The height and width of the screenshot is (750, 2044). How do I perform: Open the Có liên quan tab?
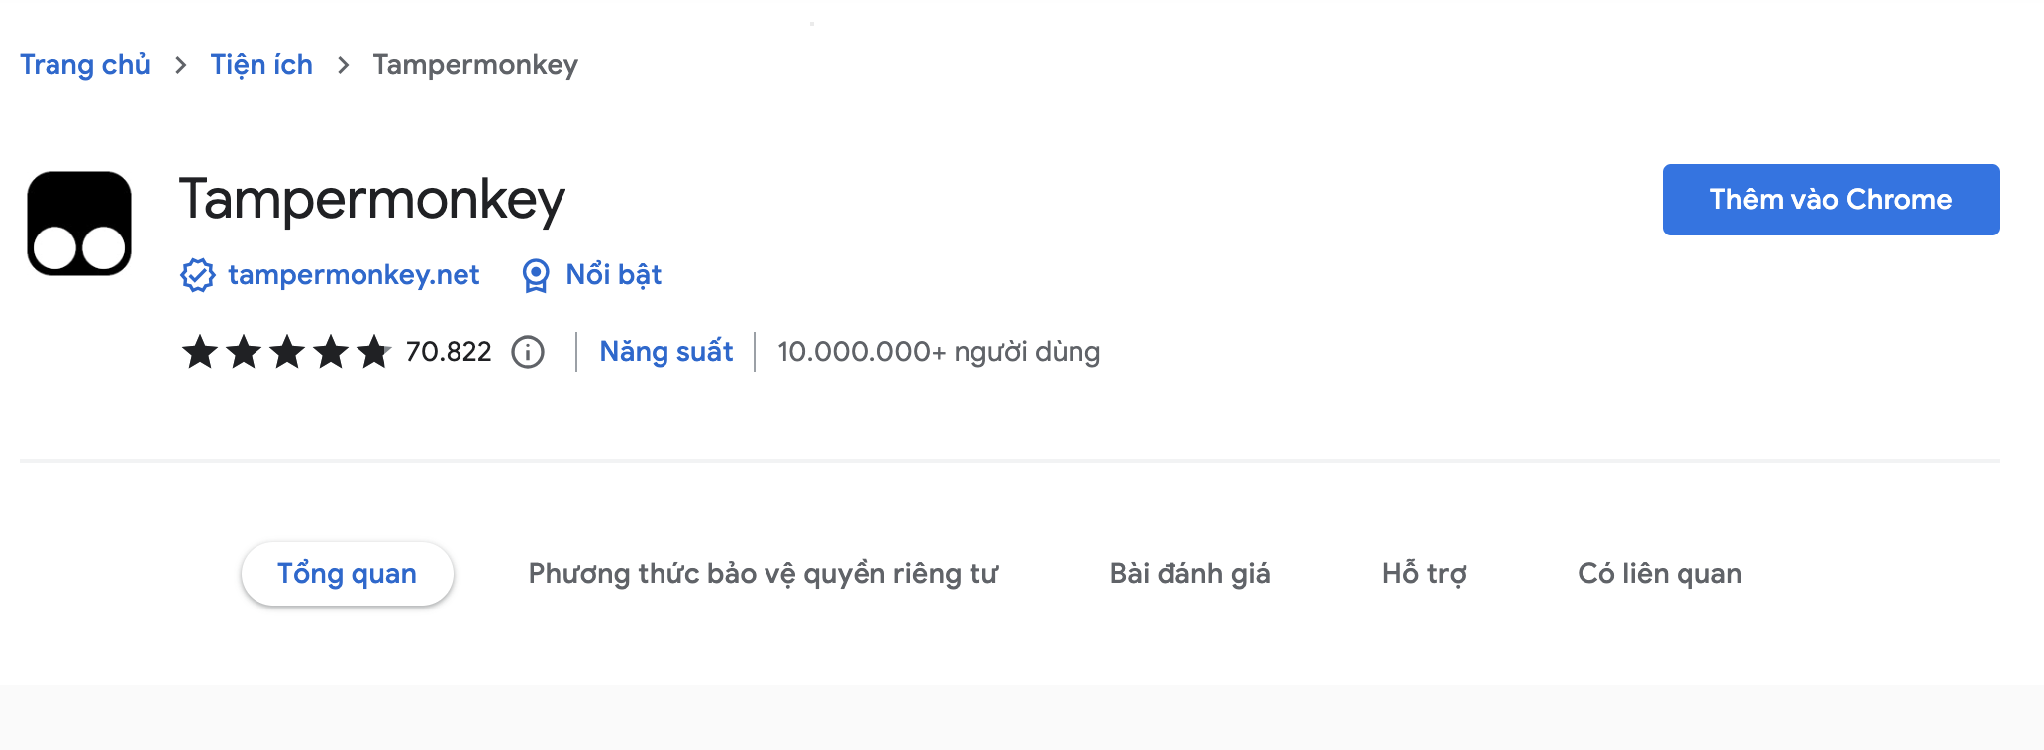point(1660,574)
